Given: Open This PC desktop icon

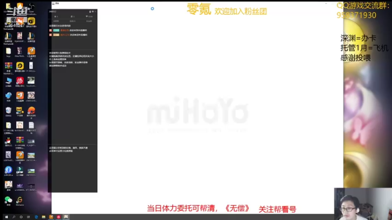Looking at the screenshot, I should tap(8, 82).
